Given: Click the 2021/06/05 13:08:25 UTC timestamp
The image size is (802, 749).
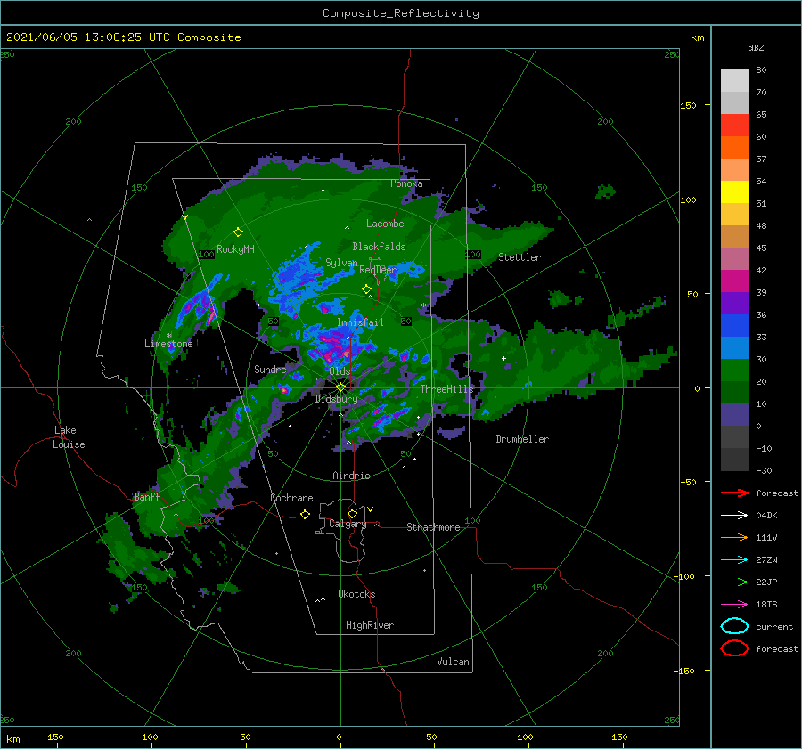Looking at the screenshot, I should click(x=123, y=37).
